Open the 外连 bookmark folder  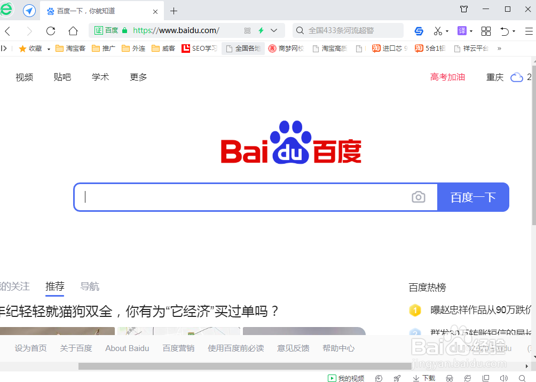coord(133,49)
